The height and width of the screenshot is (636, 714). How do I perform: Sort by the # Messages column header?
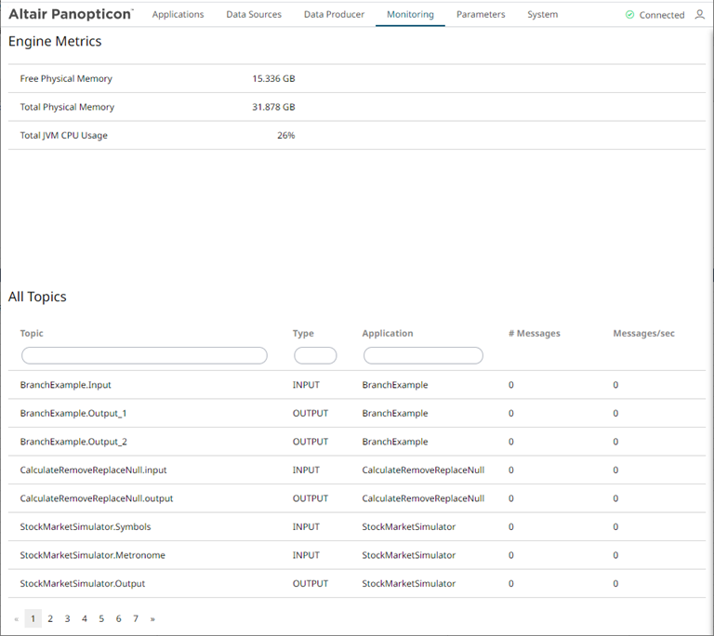click(534, 333)
